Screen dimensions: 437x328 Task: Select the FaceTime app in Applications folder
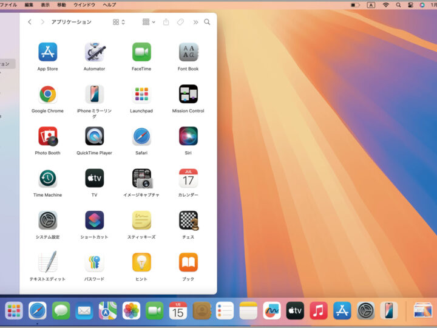141,52
